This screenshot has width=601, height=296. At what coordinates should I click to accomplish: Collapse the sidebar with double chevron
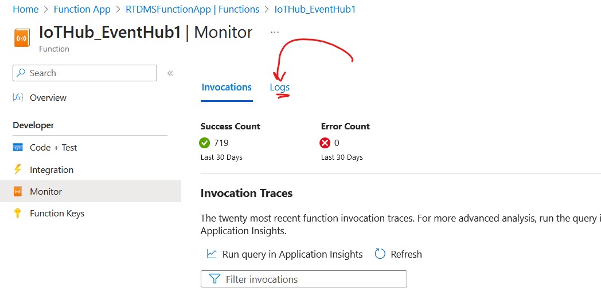point(170,73)
